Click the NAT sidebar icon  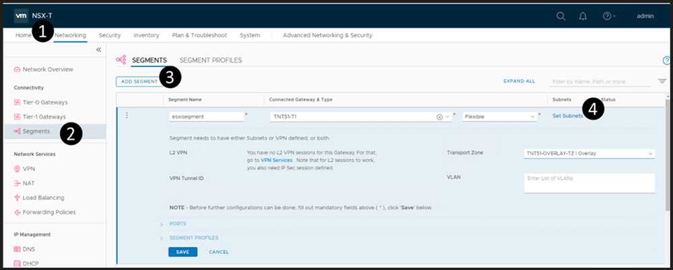pyautogui.click(x=17, y=183)
